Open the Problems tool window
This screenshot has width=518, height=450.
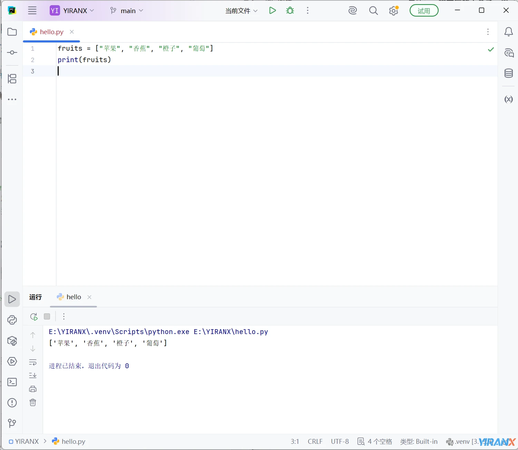12,403
